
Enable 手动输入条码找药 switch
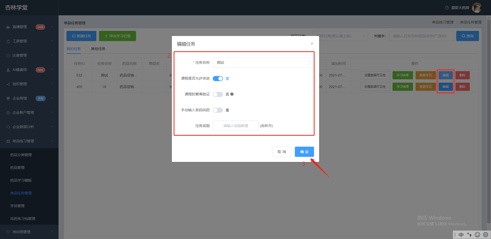218,110
